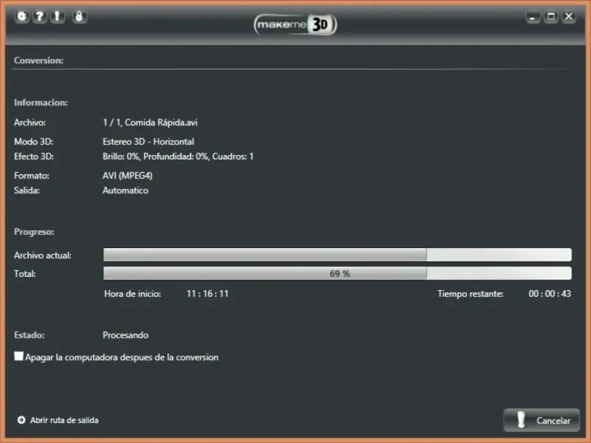The width and height of the screenshot is (591, 443).
Task: Click the Modo 3D: label
Action: point(33,142)
